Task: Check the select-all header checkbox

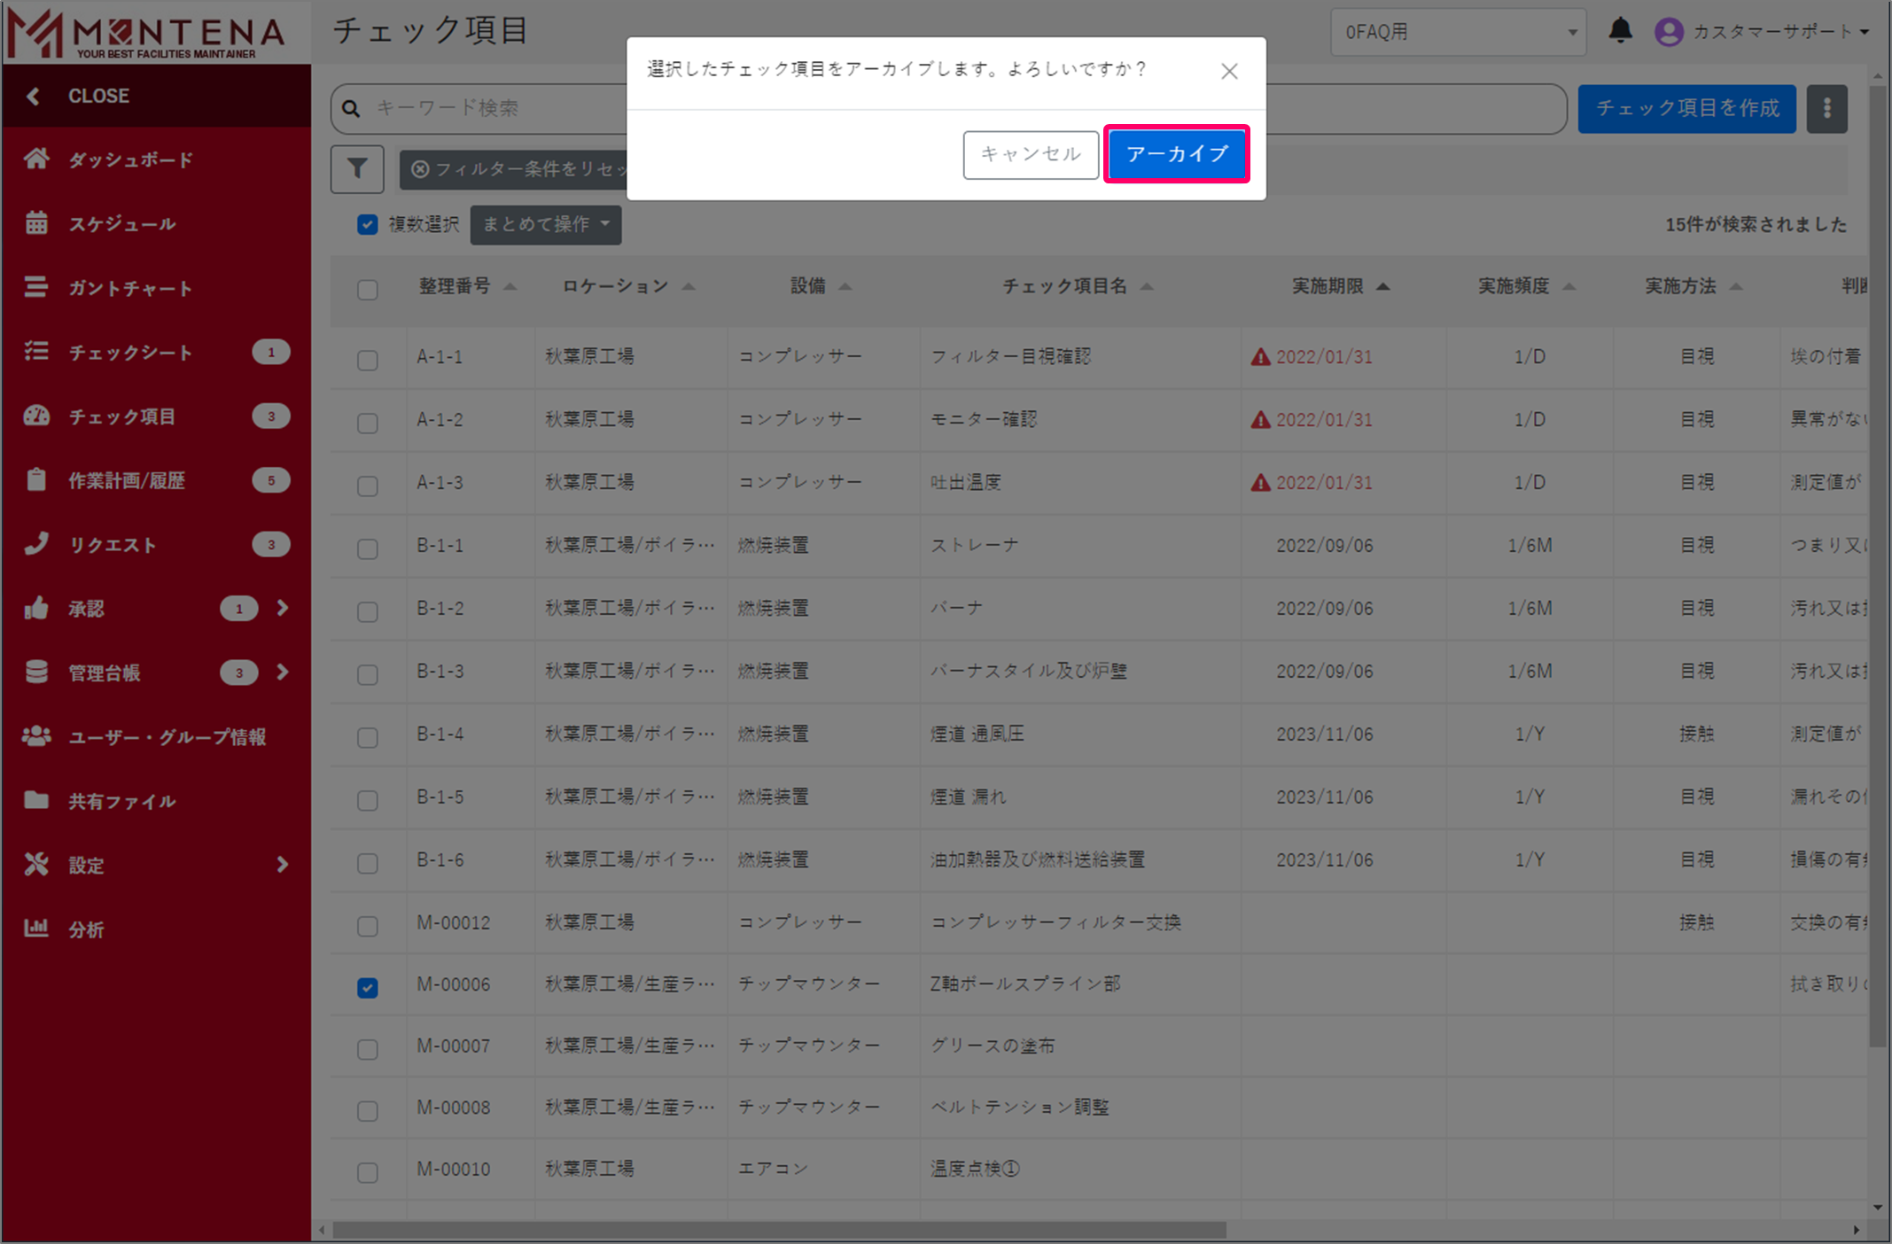Action: tap(367, 290)
